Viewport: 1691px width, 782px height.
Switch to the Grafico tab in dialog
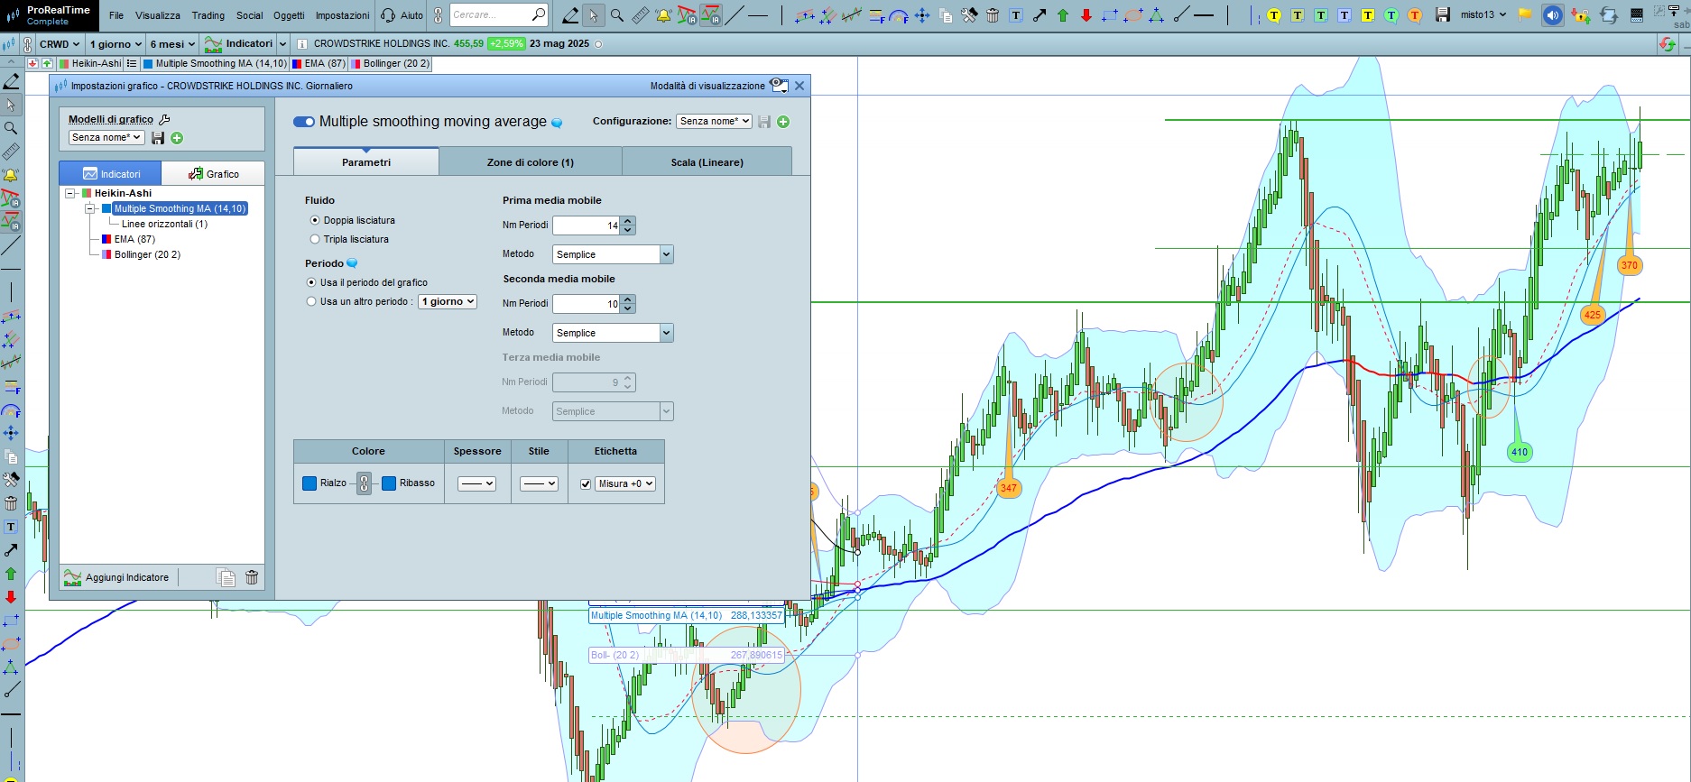(x=213, y=173)
